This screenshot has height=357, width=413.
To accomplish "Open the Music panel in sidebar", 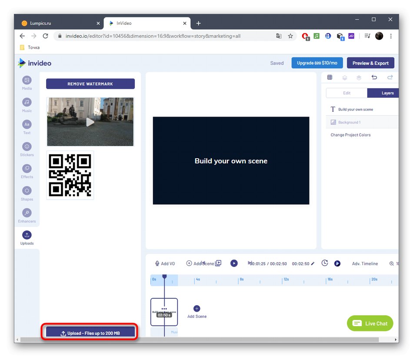I will point(27,105).
